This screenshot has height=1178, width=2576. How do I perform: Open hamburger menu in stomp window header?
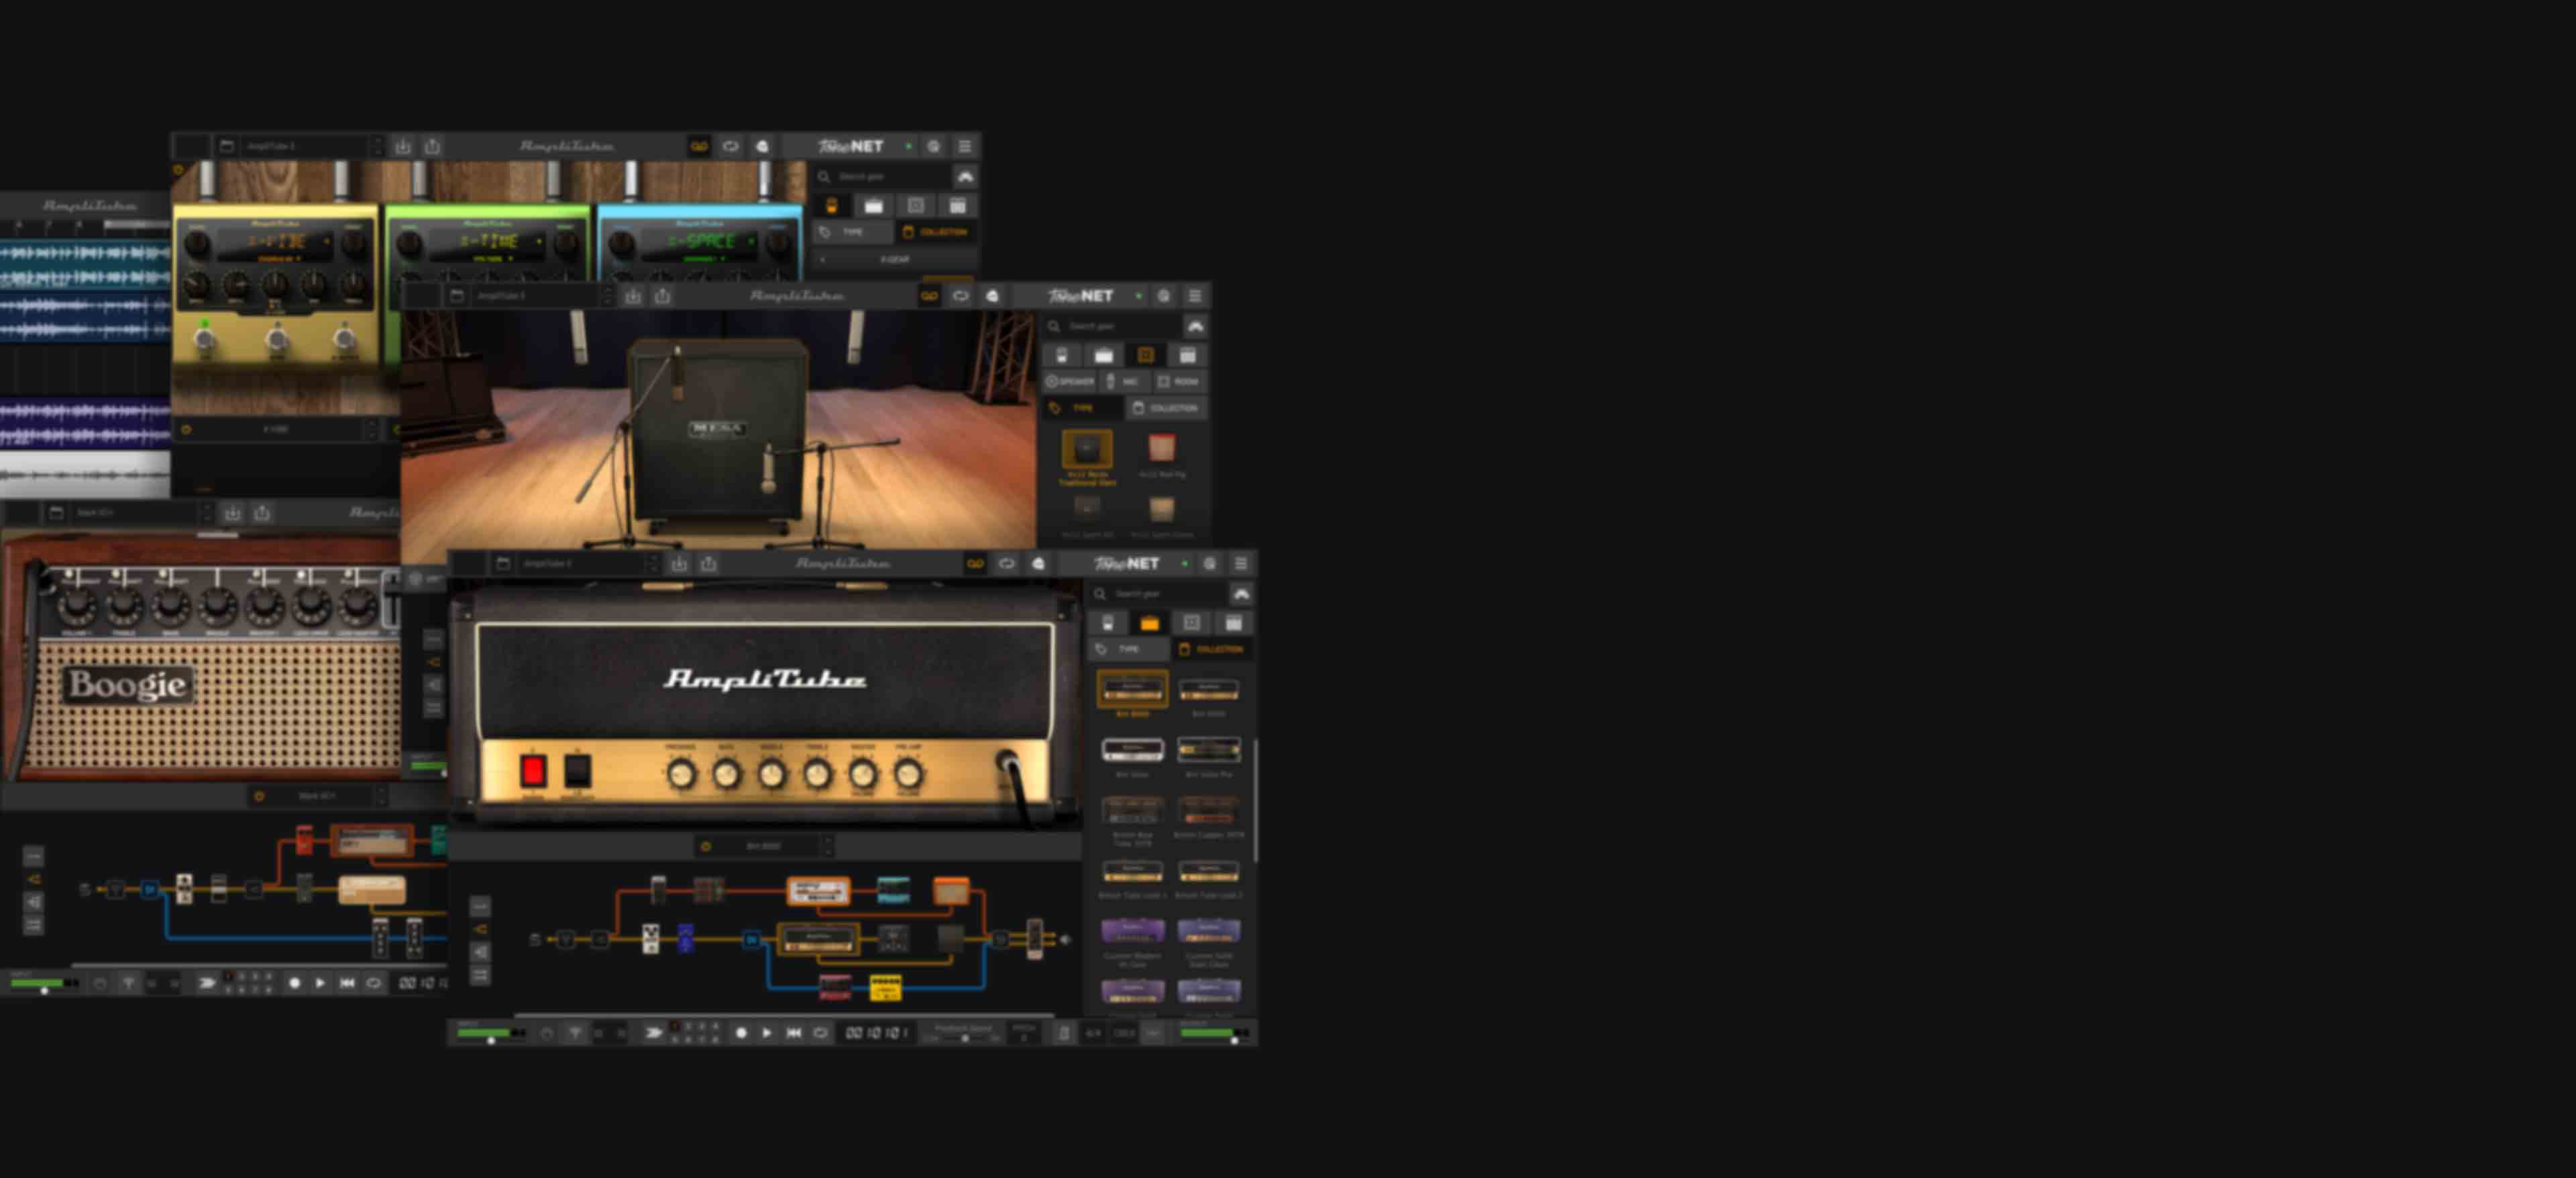pyautogui.click(x=964, y=146)
